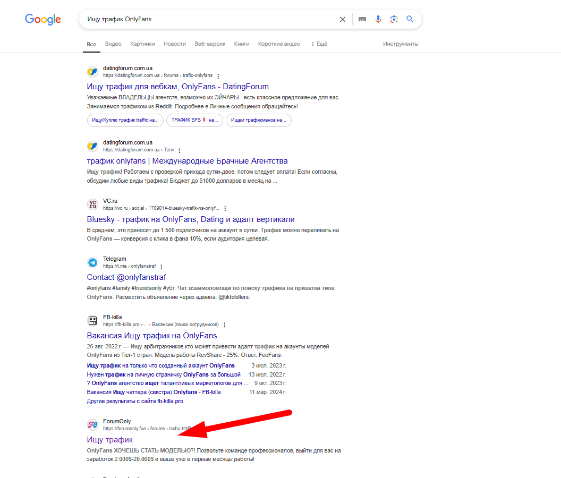Click 'FB-killa' site name
The image size is (561, 478).
point(112,317)
